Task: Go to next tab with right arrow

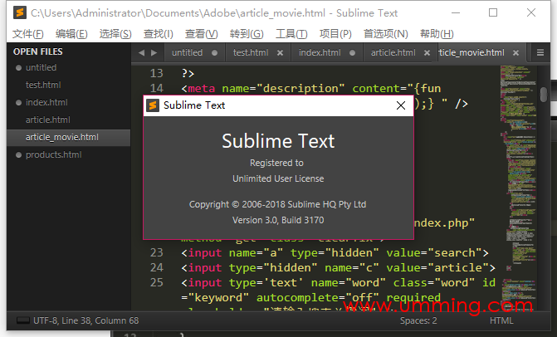Action: 154,53
